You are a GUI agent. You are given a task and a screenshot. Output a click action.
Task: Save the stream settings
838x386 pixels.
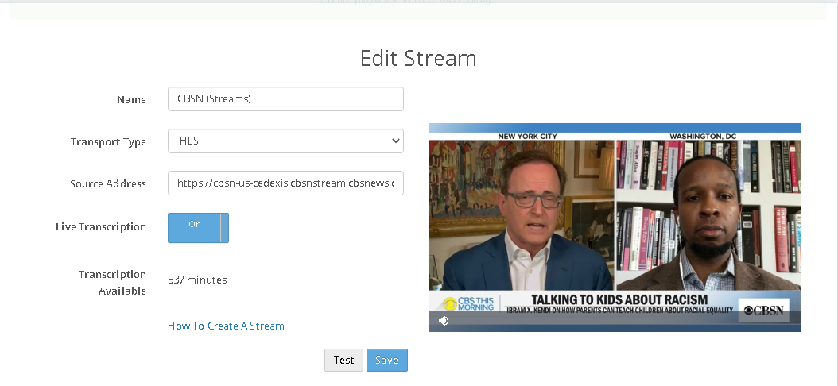click(387, 361)
